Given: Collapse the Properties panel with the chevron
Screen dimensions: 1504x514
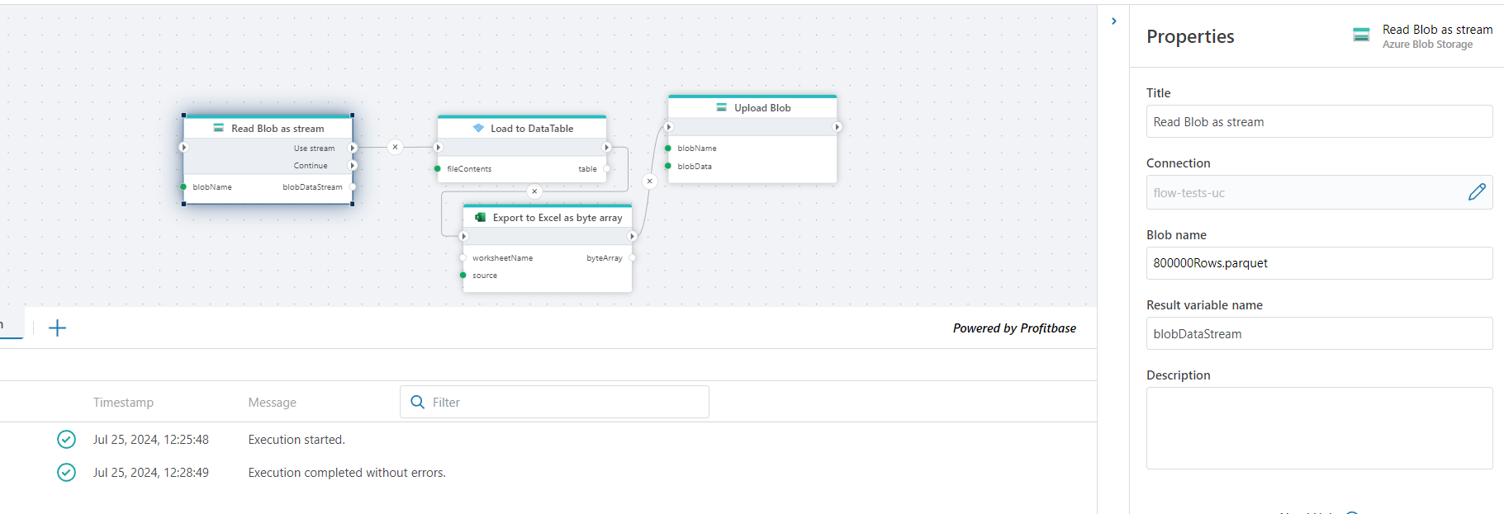Looking at the screenshot, I should (x=1113, y=21).
